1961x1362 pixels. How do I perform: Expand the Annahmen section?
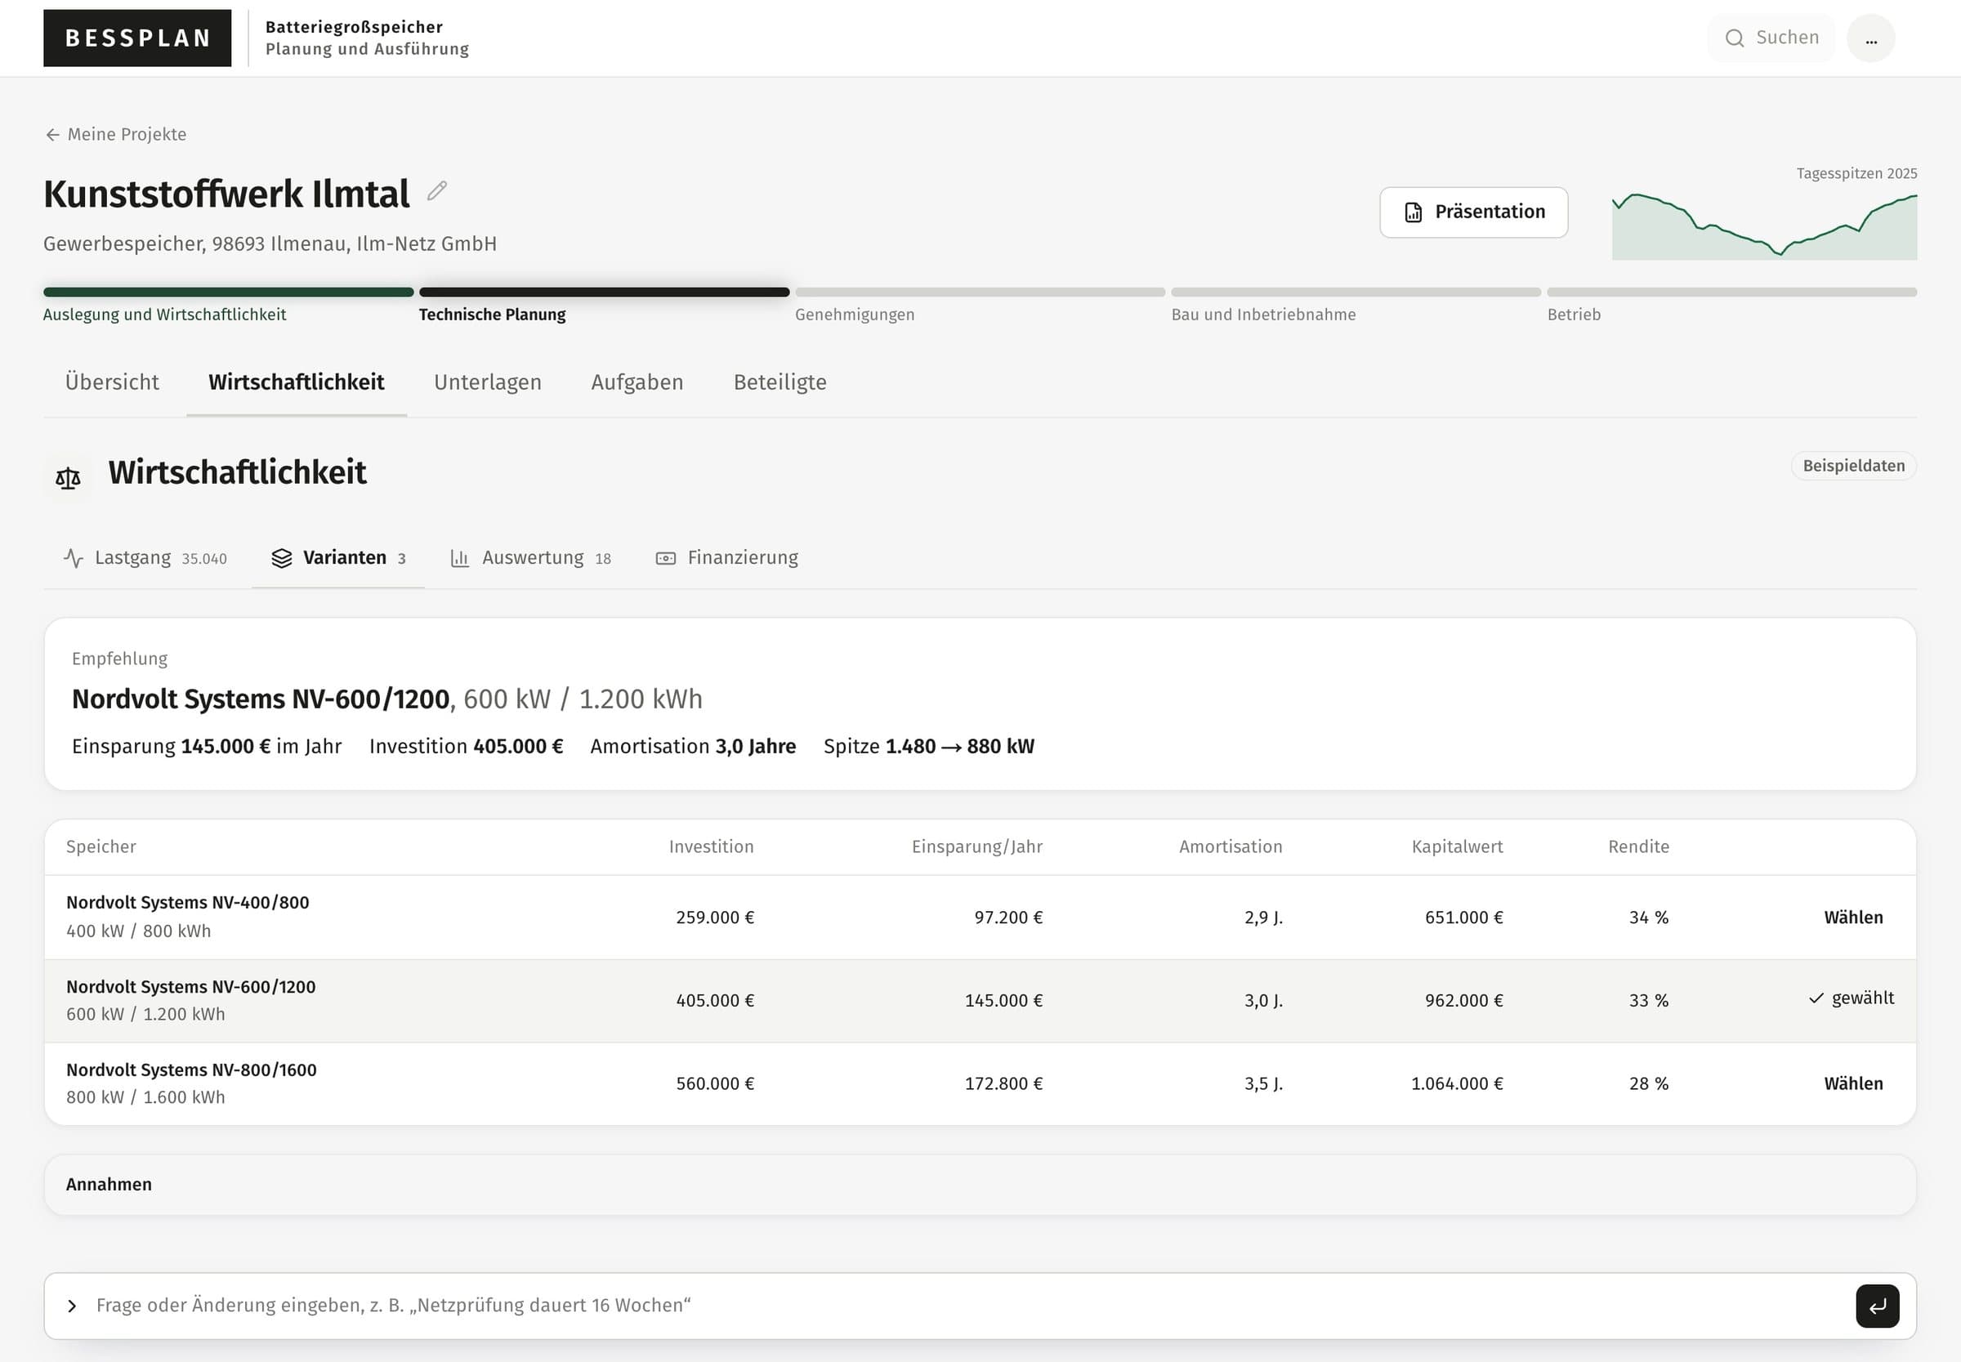pyautogui.click(x=980, y=1185)
